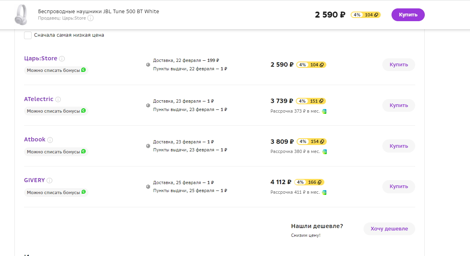Screen dimensions: 470x256
Task: Click Купить button in GIVERY row
Action: coord(399,187)
